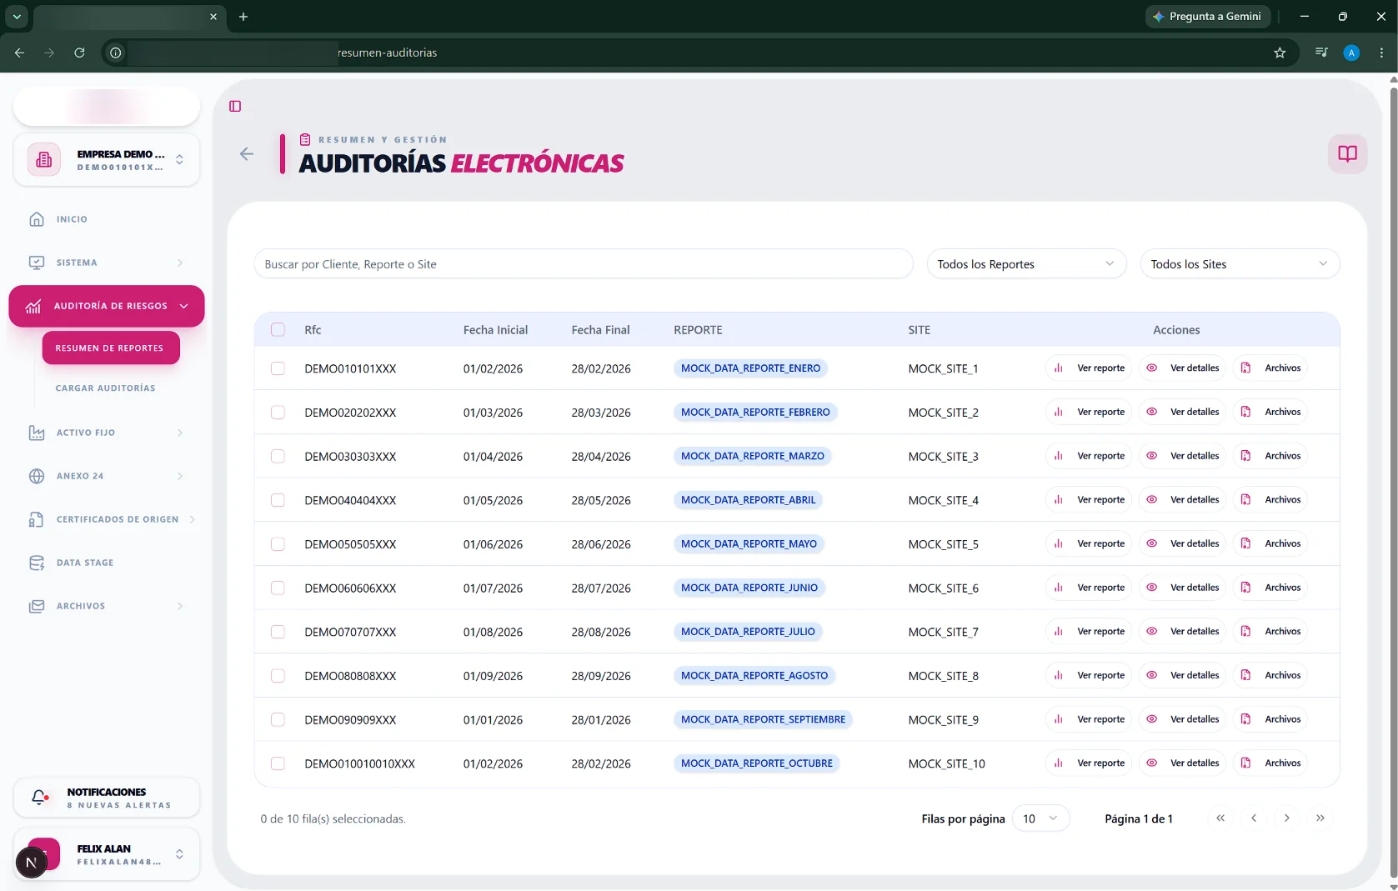Viewport: 1398px width, 891px height.
Task: Open Archivos for MOCK_SITE_7 row
Action: (1270, 632)
